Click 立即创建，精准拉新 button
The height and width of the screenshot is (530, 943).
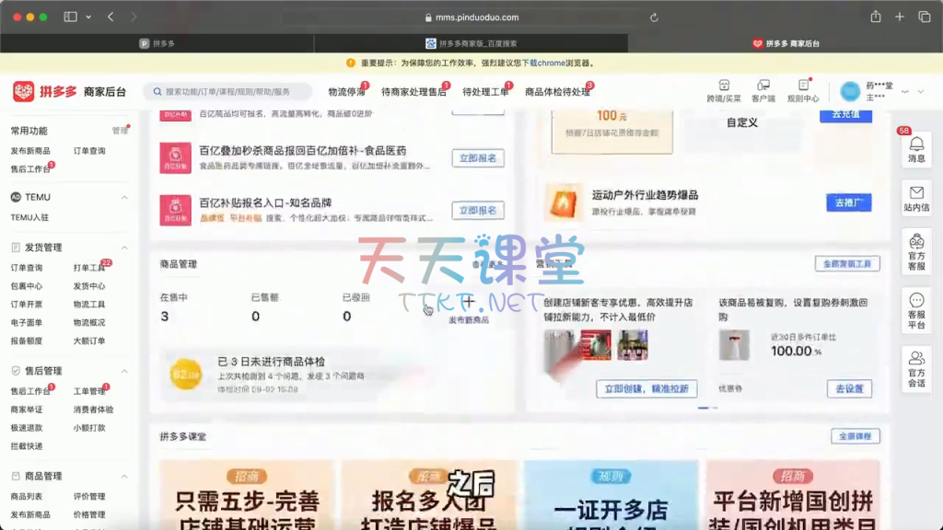pos(646,388)
